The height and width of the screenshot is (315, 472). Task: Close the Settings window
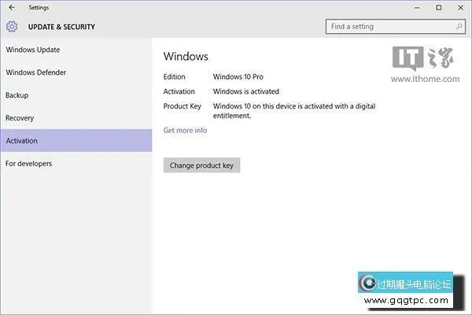coord(459,8)
